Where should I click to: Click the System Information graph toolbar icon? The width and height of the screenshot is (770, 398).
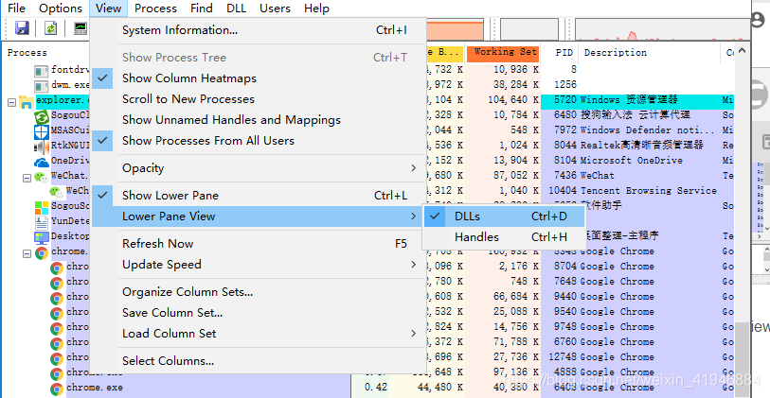(81, 28)
